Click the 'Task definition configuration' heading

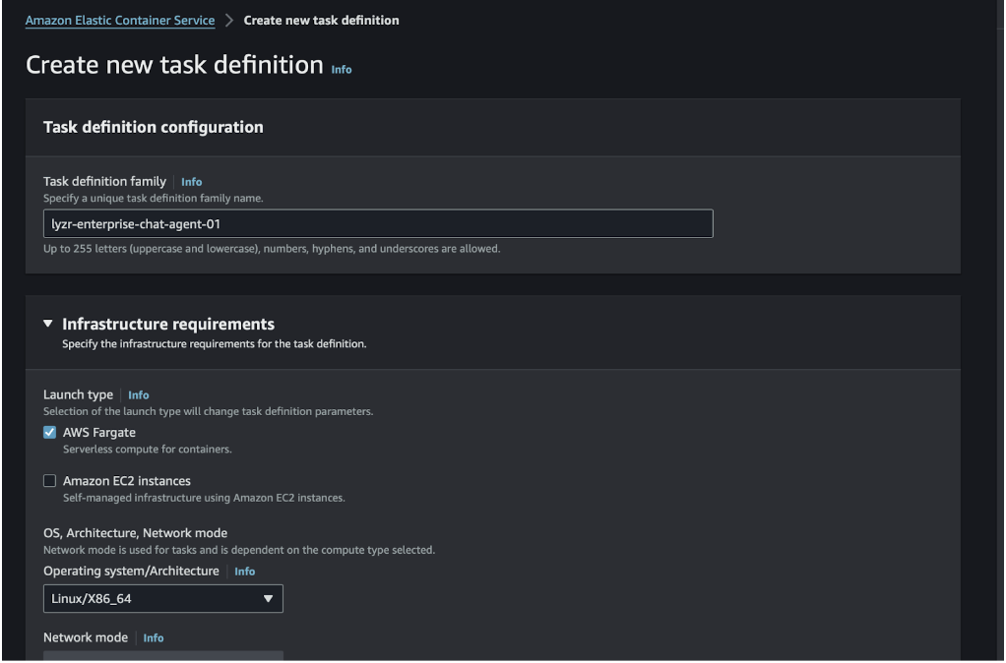coord(154,127)
